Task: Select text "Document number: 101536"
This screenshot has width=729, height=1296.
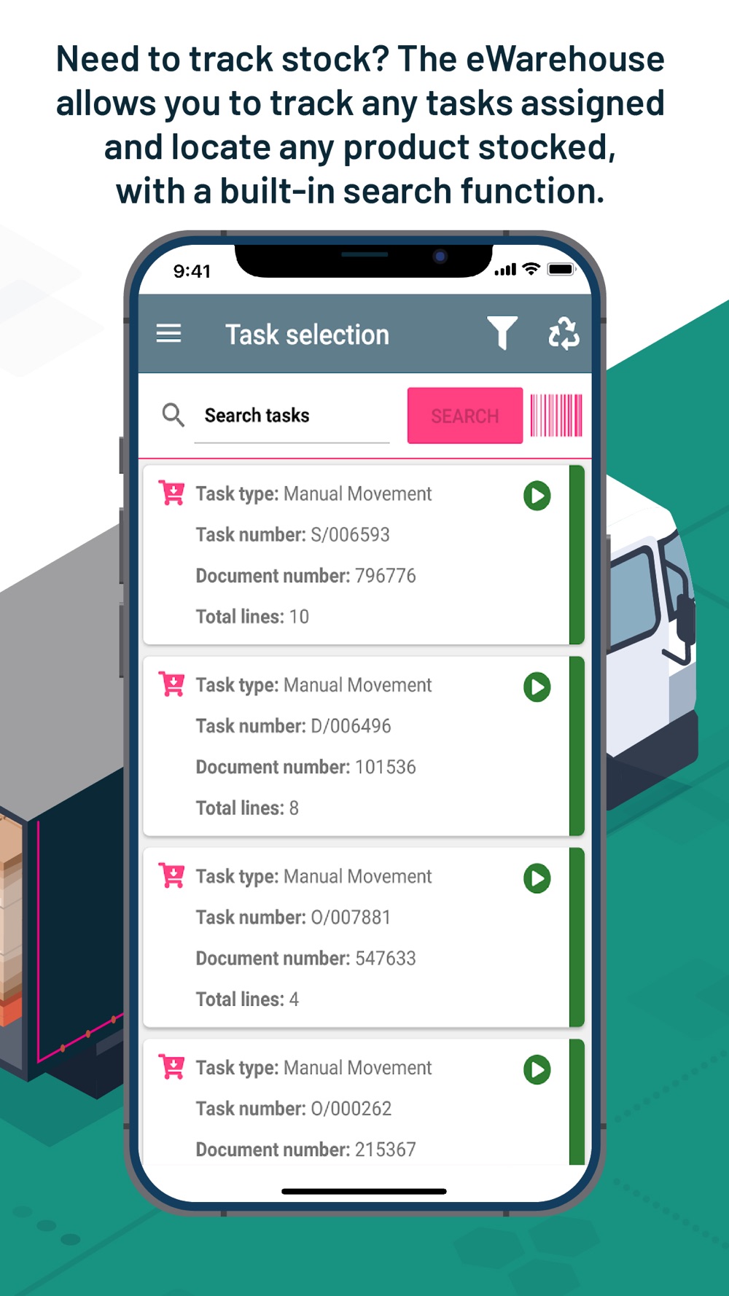Action: coord(306,767)
